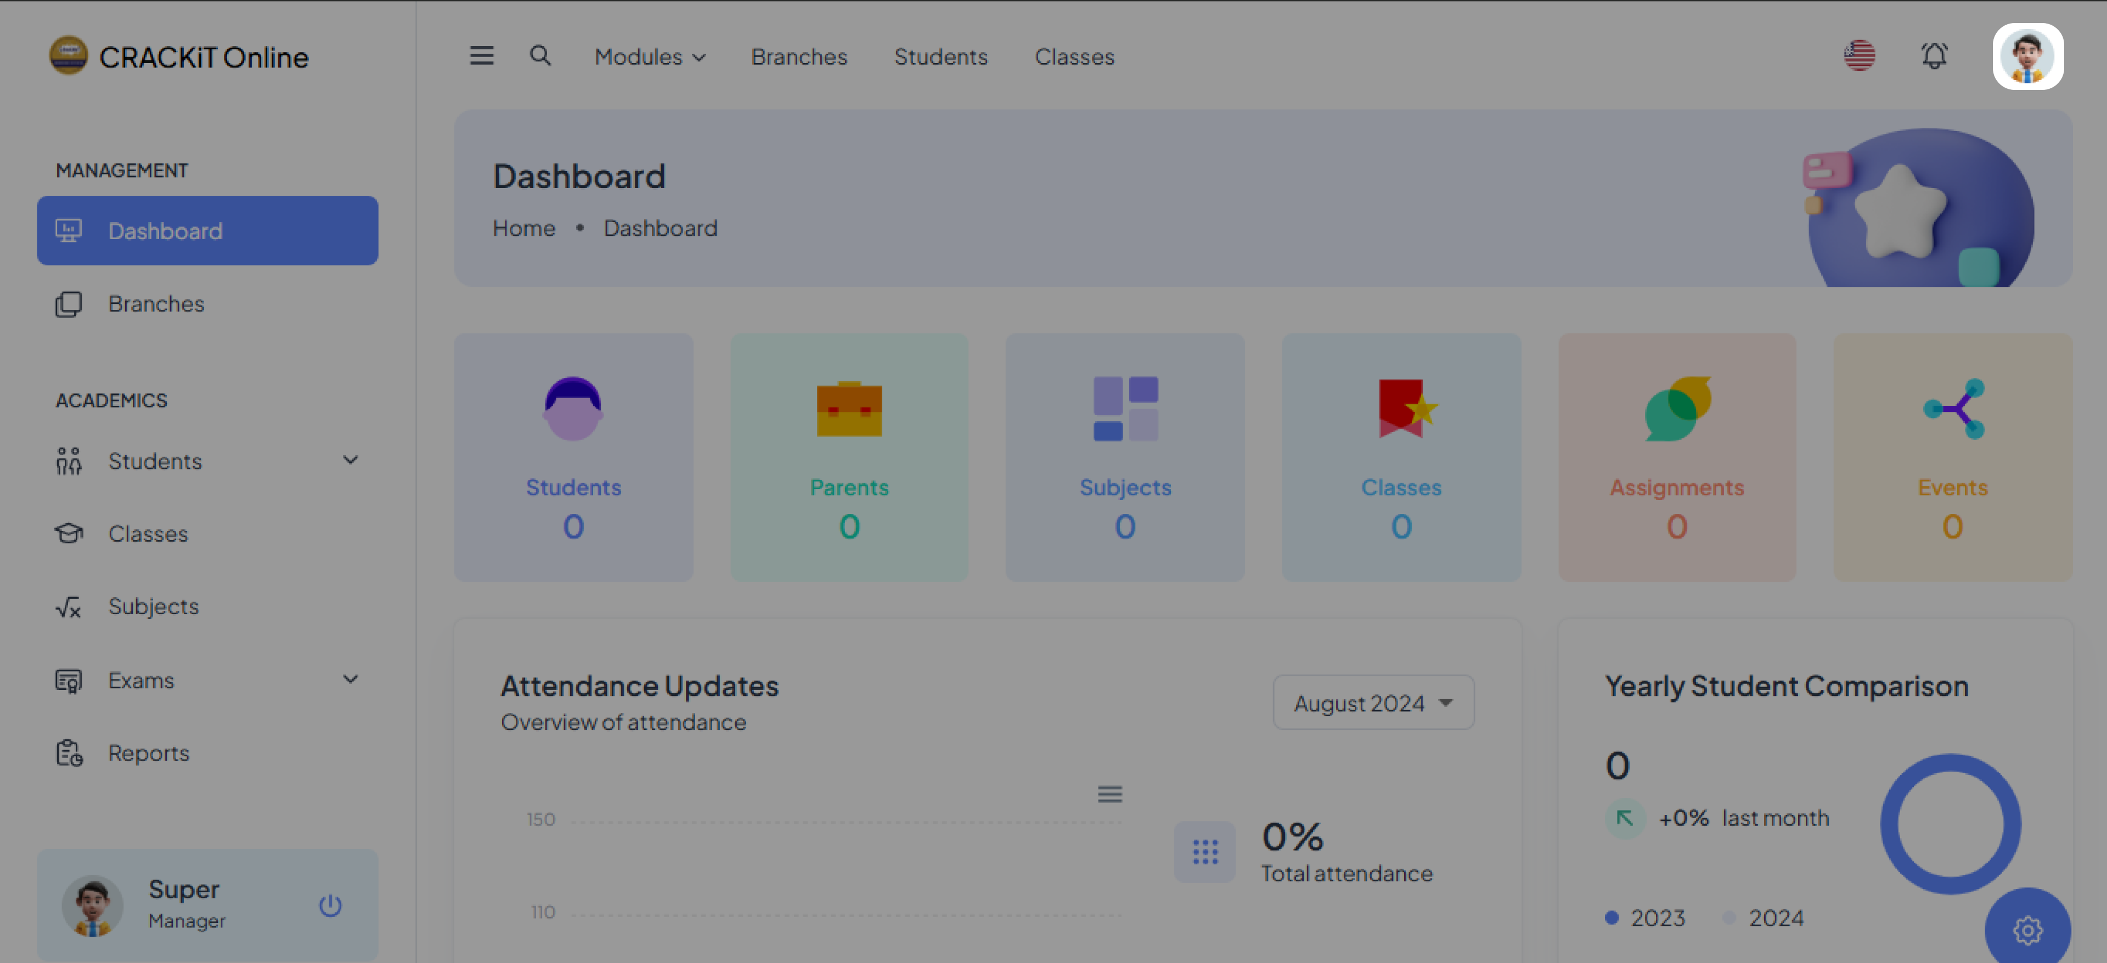Open search with magnifier icon
This screenshot has height=963, width=2107.
point(540,55)
